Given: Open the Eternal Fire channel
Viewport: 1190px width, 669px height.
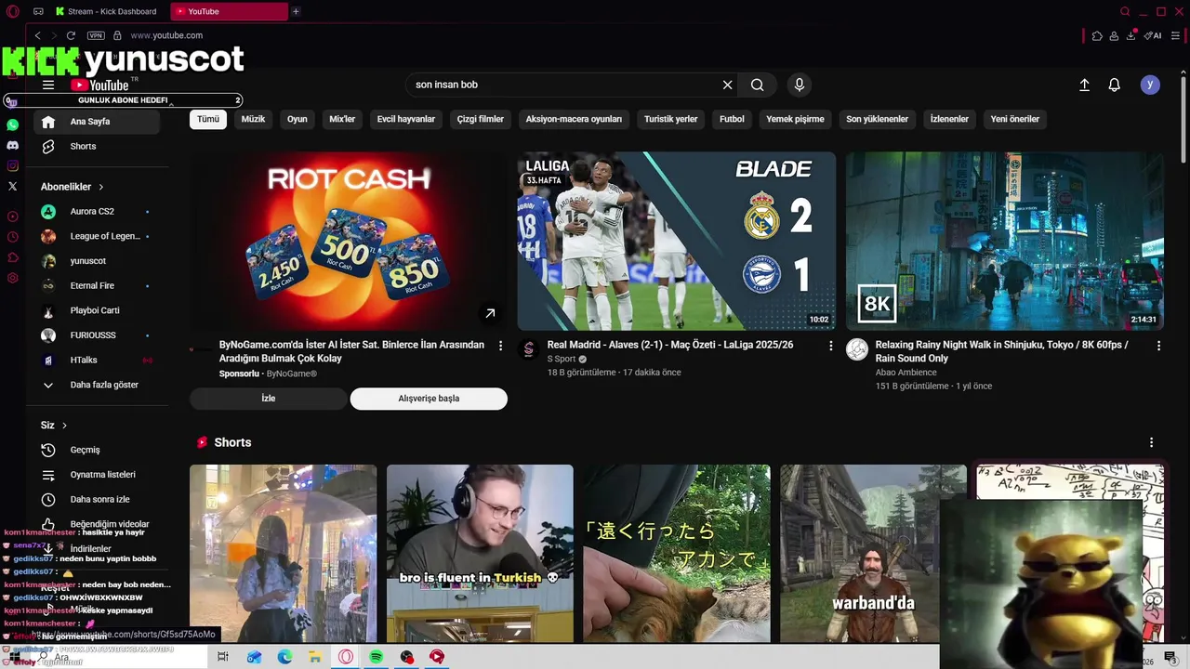Looking at the screenshot, I should click(x=97, y=285).
